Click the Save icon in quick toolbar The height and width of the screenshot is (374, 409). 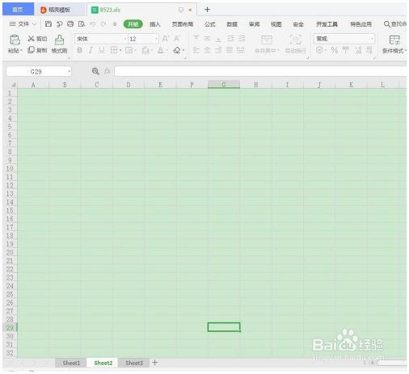tap(48, 24)
